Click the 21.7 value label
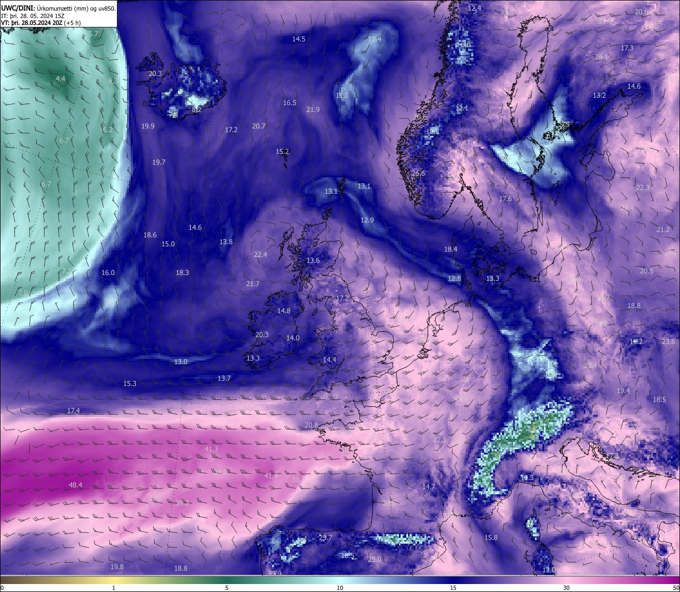This screenshot has width=680, height=592. tap(253, 284)
